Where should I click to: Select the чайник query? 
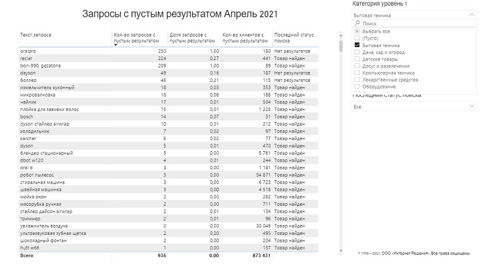29,102
